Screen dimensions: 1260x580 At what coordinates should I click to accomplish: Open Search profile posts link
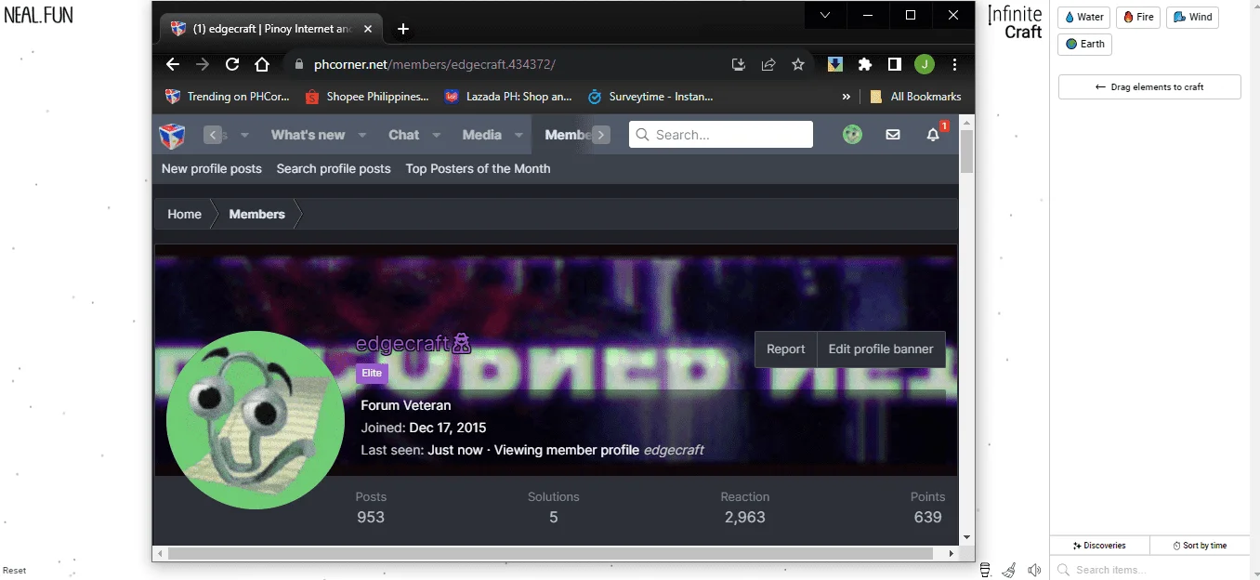click(x=334, y=168)
